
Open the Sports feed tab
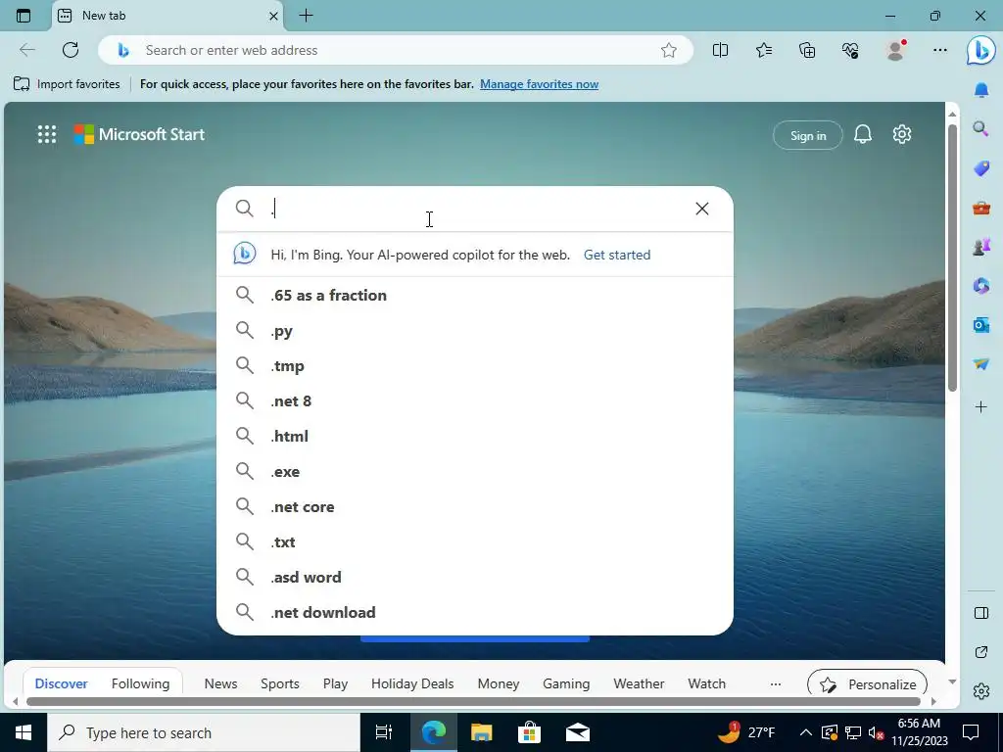(279, 683)
